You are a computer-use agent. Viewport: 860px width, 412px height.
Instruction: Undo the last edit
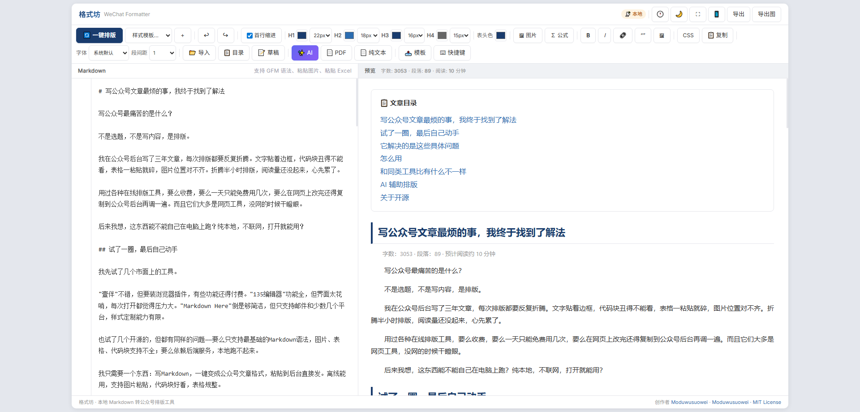click(x=206, y=35)
